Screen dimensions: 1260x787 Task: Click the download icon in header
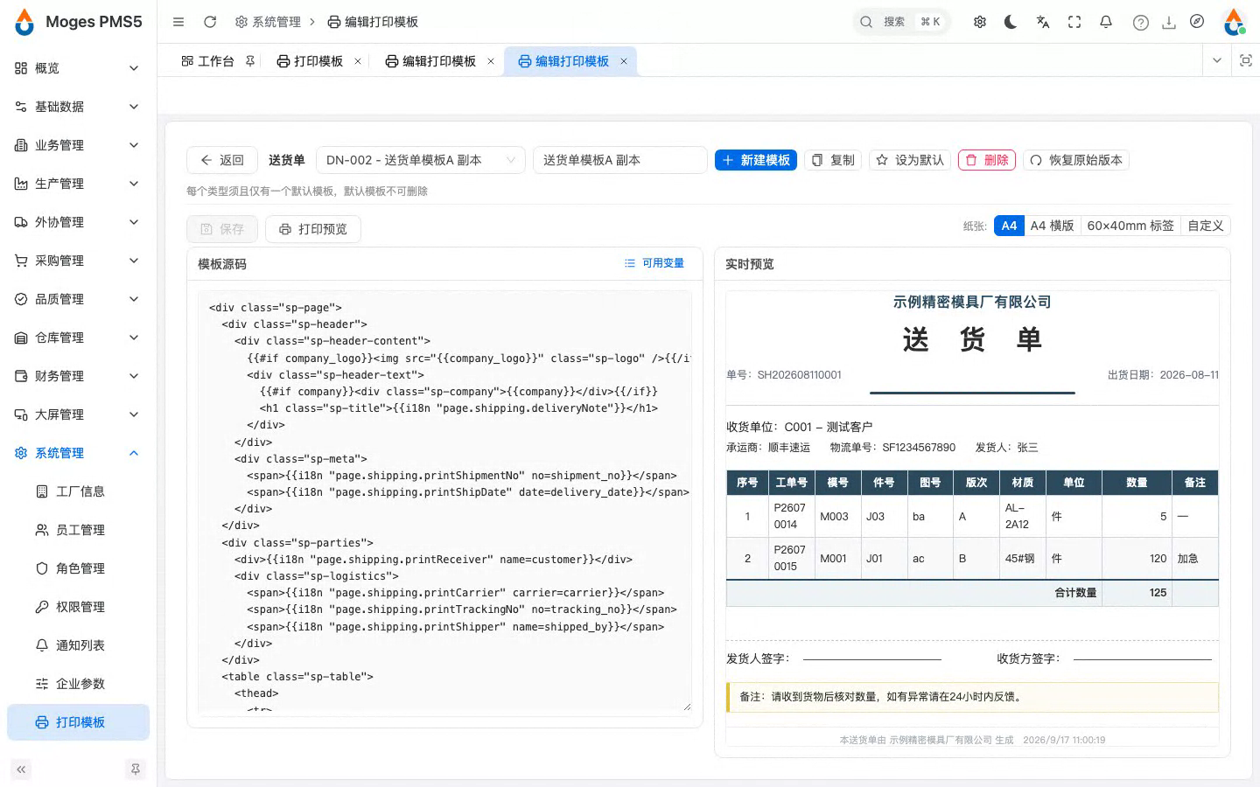tap(1169, 23)
